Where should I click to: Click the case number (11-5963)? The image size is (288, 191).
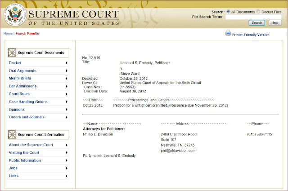click(x=127, y=87)
